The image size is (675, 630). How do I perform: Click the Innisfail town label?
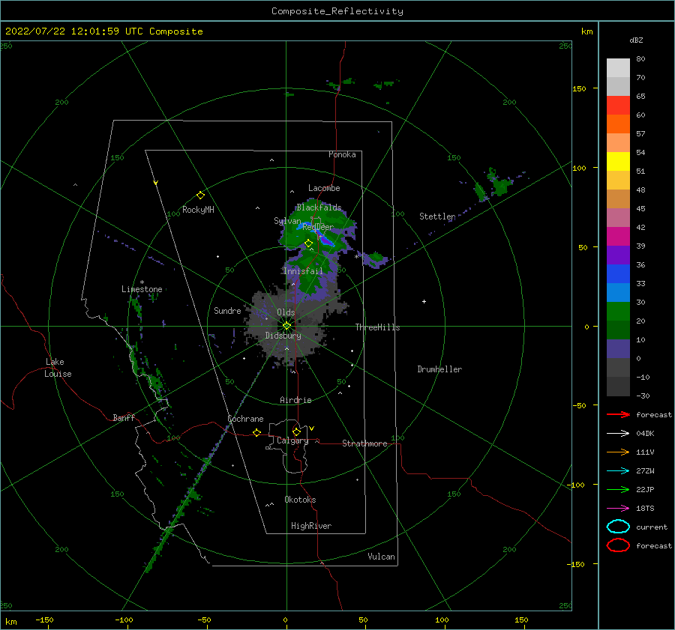303,271
